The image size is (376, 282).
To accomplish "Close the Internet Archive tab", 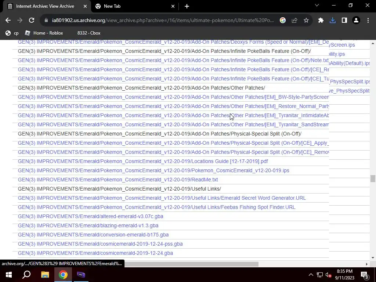I will [85, 6].
